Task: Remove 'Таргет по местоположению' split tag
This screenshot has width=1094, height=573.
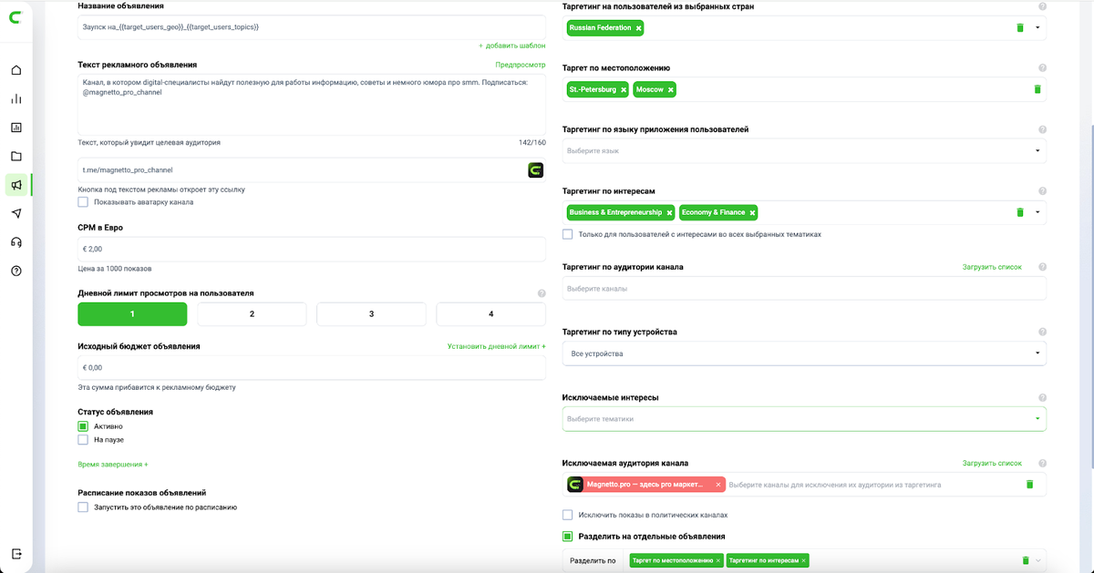Action: 718,561
